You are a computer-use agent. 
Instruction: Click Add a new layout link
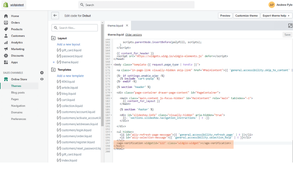coord(68,45)
